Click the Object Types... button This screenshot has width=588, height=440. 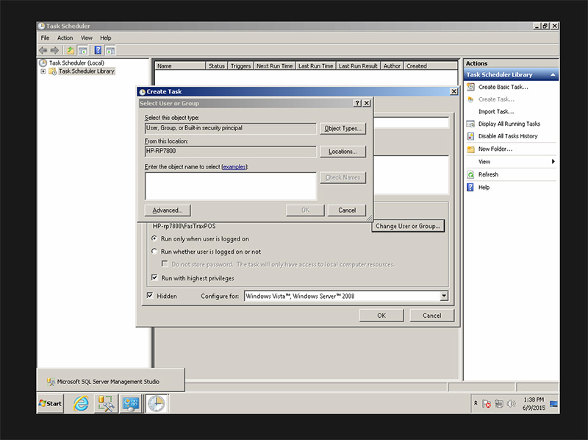pyautogui.click(x=343, y=129)
